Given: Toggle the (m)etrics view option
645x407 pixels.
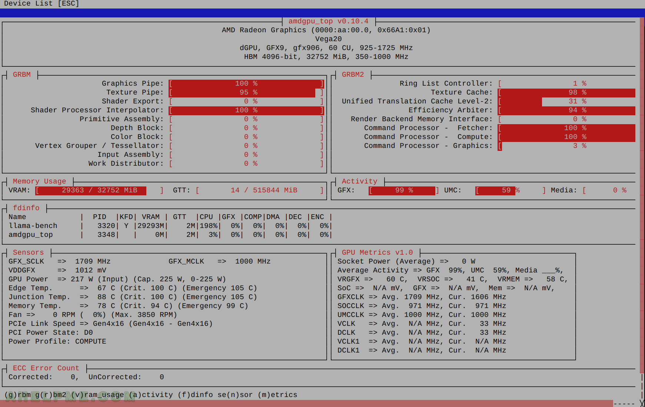Looking at the screenshot, I should point(277,395).
